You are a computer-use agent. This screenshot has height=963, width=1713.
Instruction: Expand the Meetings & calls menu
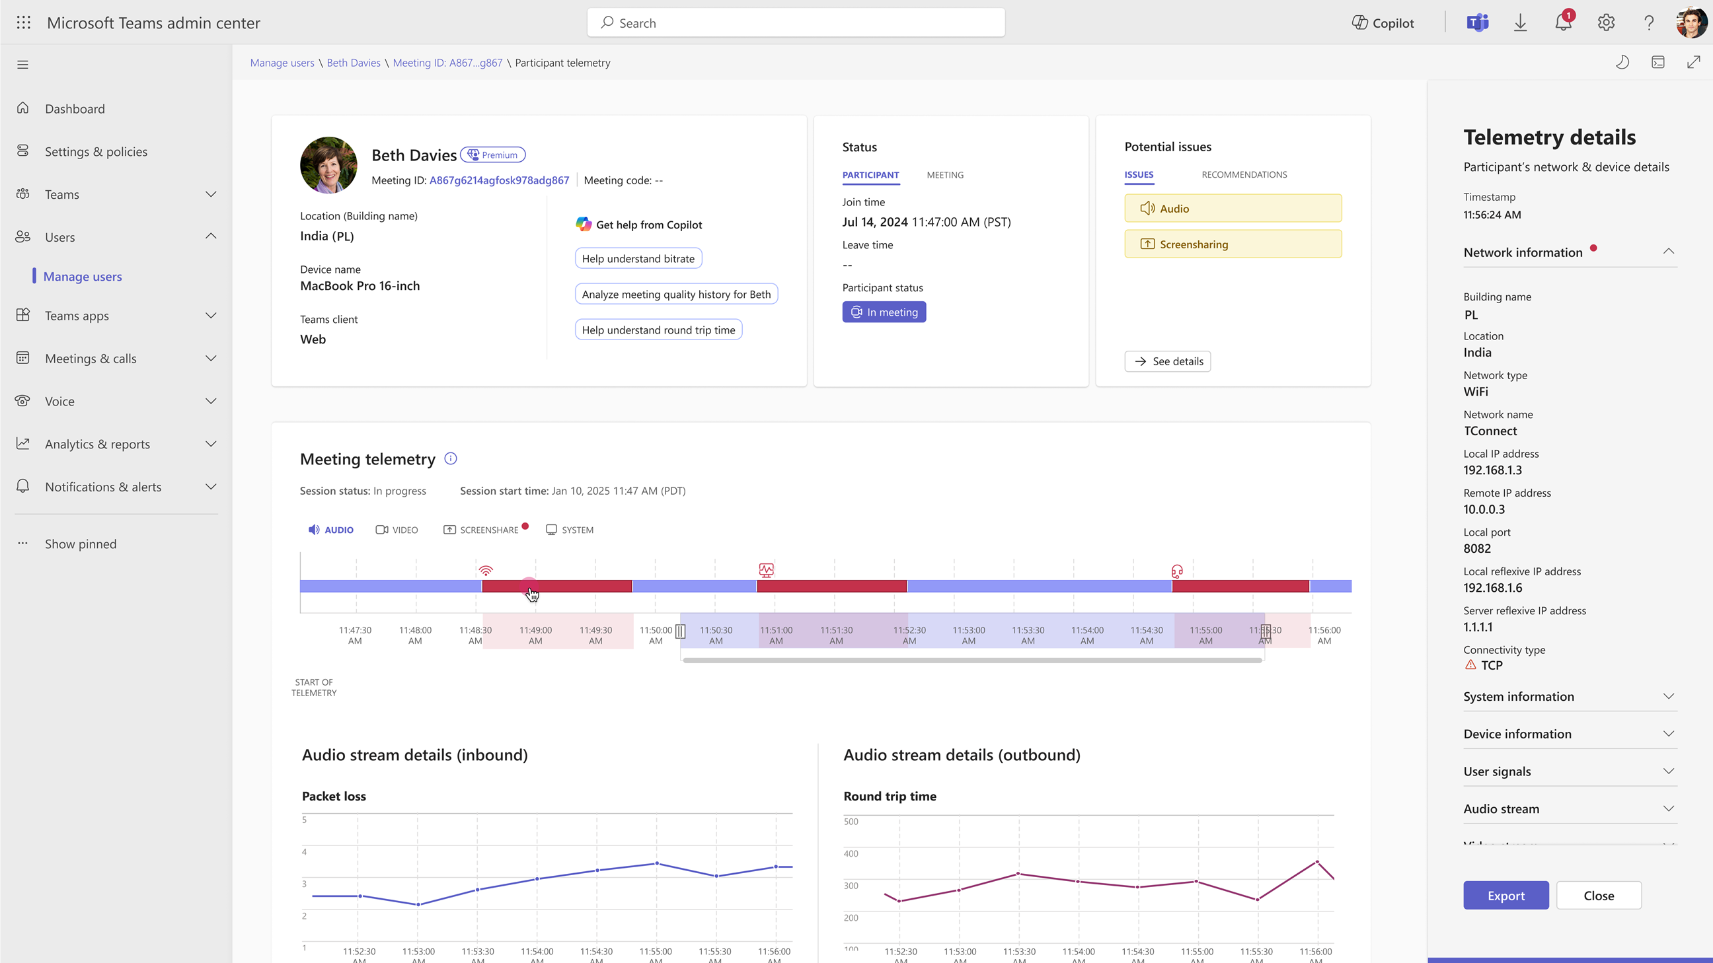(116, 358)
